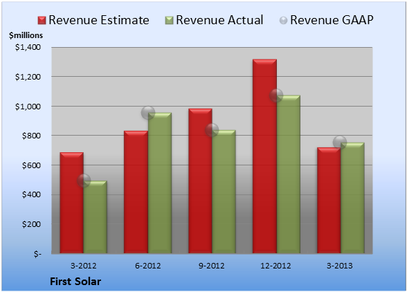Screen dimensions: 407x292
Task: Select the red estimate bar for 12-2012
Action: (264, 156)
